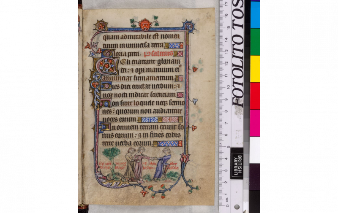Click the red ivy leaf in right margin

pyautogui.click(x=195, y=69)
